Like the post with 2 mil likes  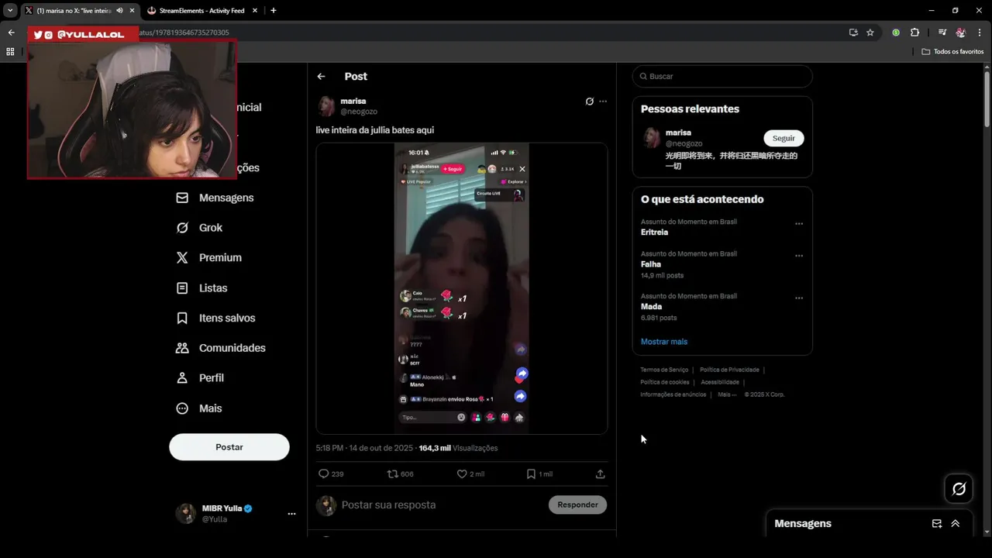[462, 474]
